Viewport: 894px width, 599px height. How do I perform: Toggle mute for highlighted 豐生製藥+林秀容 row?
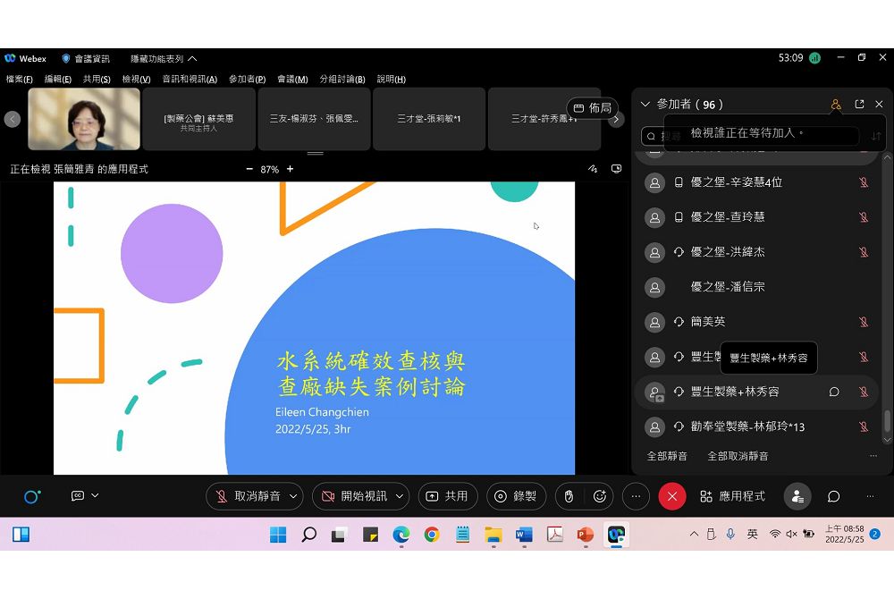(864, 392)
